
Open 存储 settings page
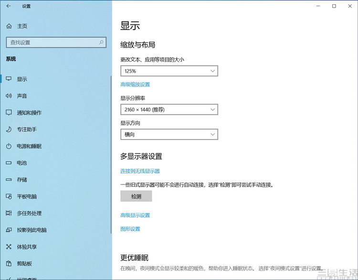pos(22,180)
